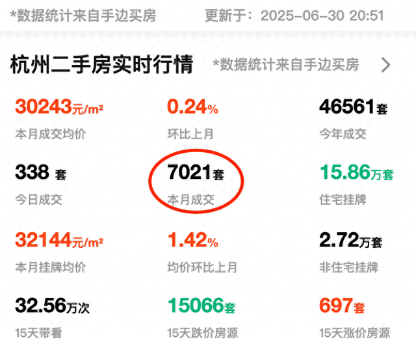Image resolution: width=416 pixels, height=357 pixels.
Task: Select the 本月成交 label
Action: [x=190, y=200]
